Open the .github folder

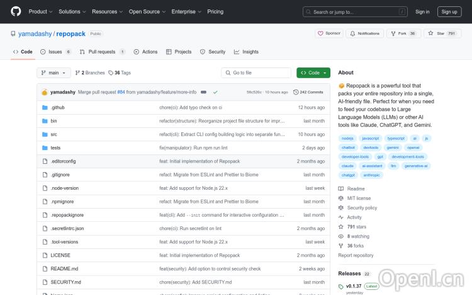click(x=58, y=108)
